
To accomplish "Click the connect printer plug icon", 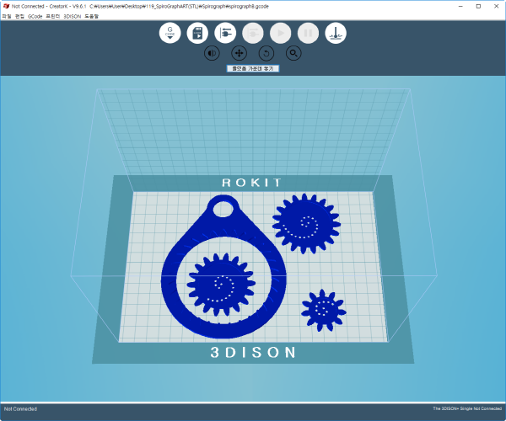I will click(225, 33).
